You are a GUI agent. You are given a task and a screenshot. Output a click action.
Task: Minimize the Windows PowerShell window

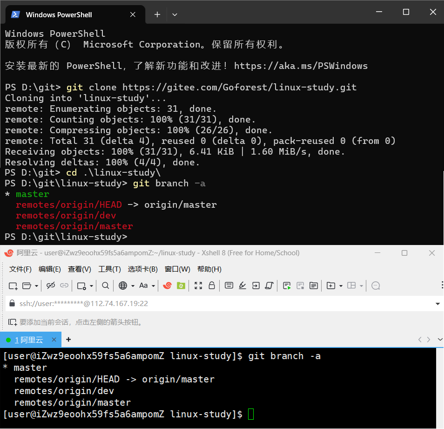379,12
